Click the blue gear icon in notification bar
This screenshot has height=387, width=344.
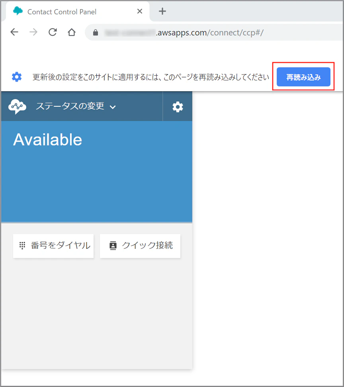point(17,77)
